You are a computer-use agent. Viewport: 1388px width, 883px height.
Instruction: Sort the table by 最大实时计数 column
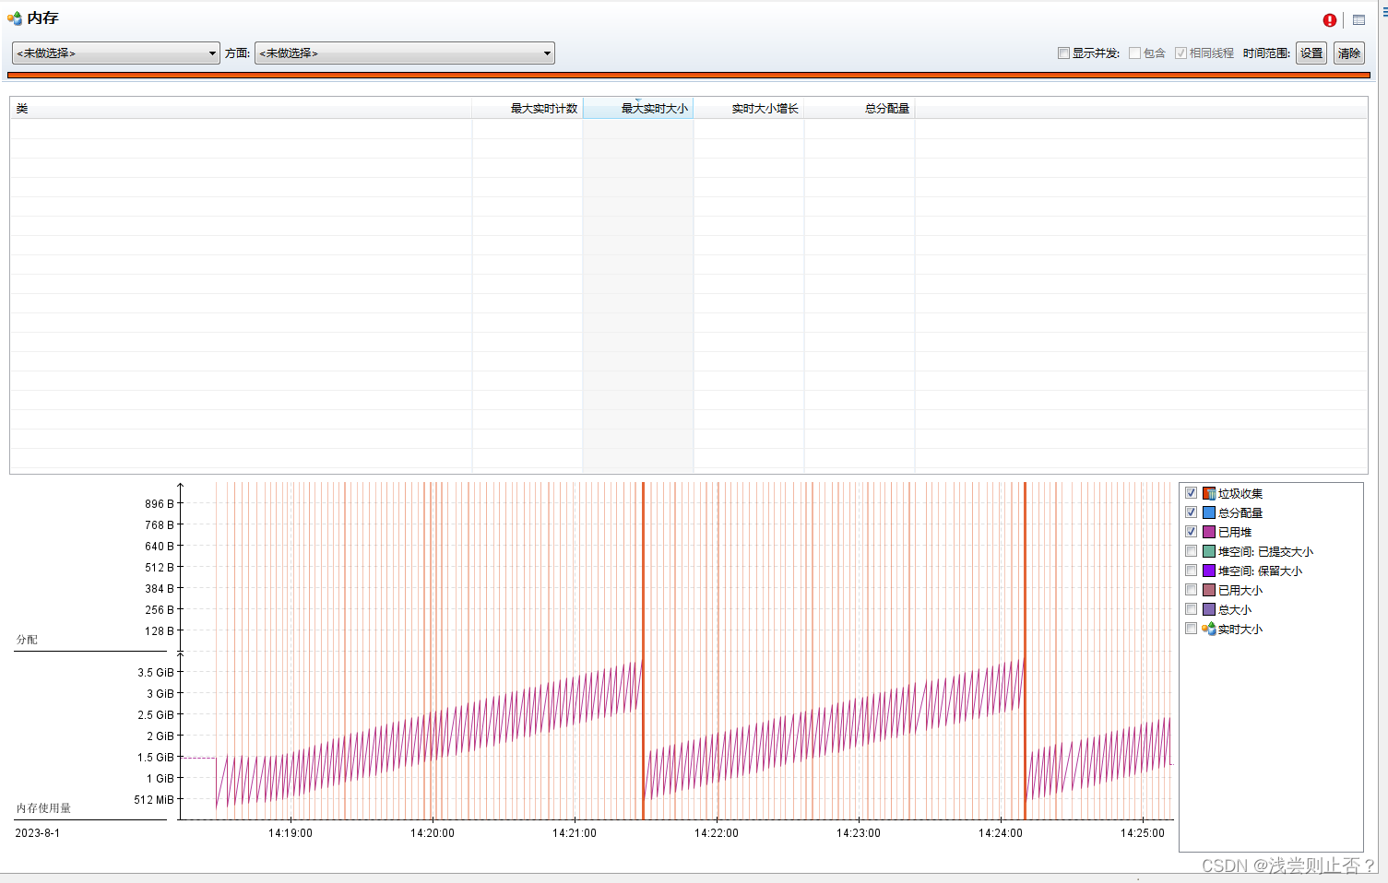[x=544, y=108]
